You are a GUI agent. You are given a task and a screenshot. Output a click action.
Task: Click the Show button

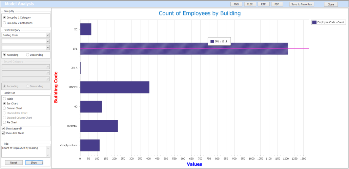pos(34,163)
